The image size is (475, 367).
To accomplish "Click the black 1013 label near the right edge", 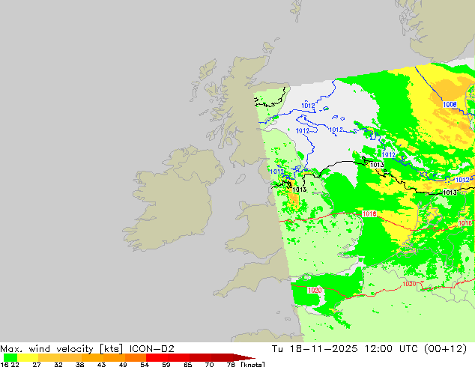I will tap(450, 192).
